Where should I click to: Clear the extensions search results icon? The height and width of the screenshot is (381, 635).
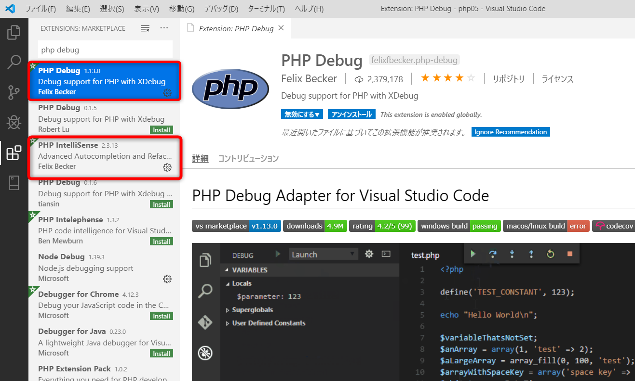click(x=145, y=28)
